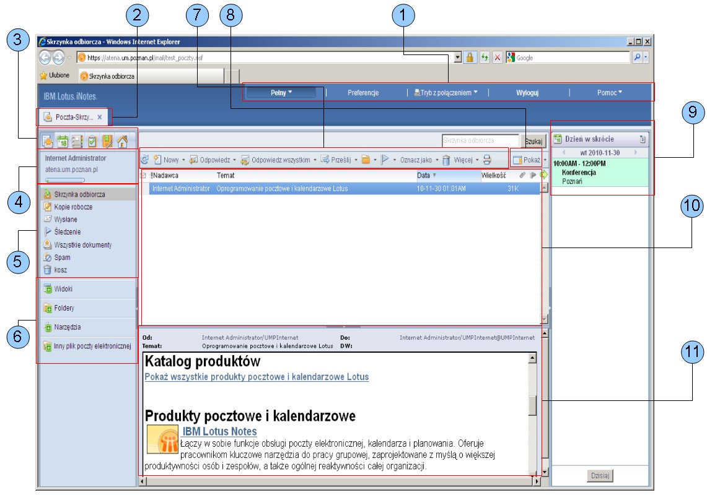This screenshot has width=707, height=495.
Task: Click the select-all checkbox icon in message header
Action: click(143, 175)
